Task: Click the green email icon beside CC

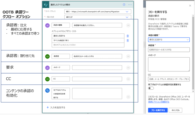Action: (x=47, y=79)
